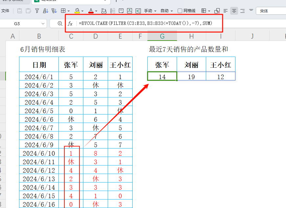Align text left

[226, 11]
